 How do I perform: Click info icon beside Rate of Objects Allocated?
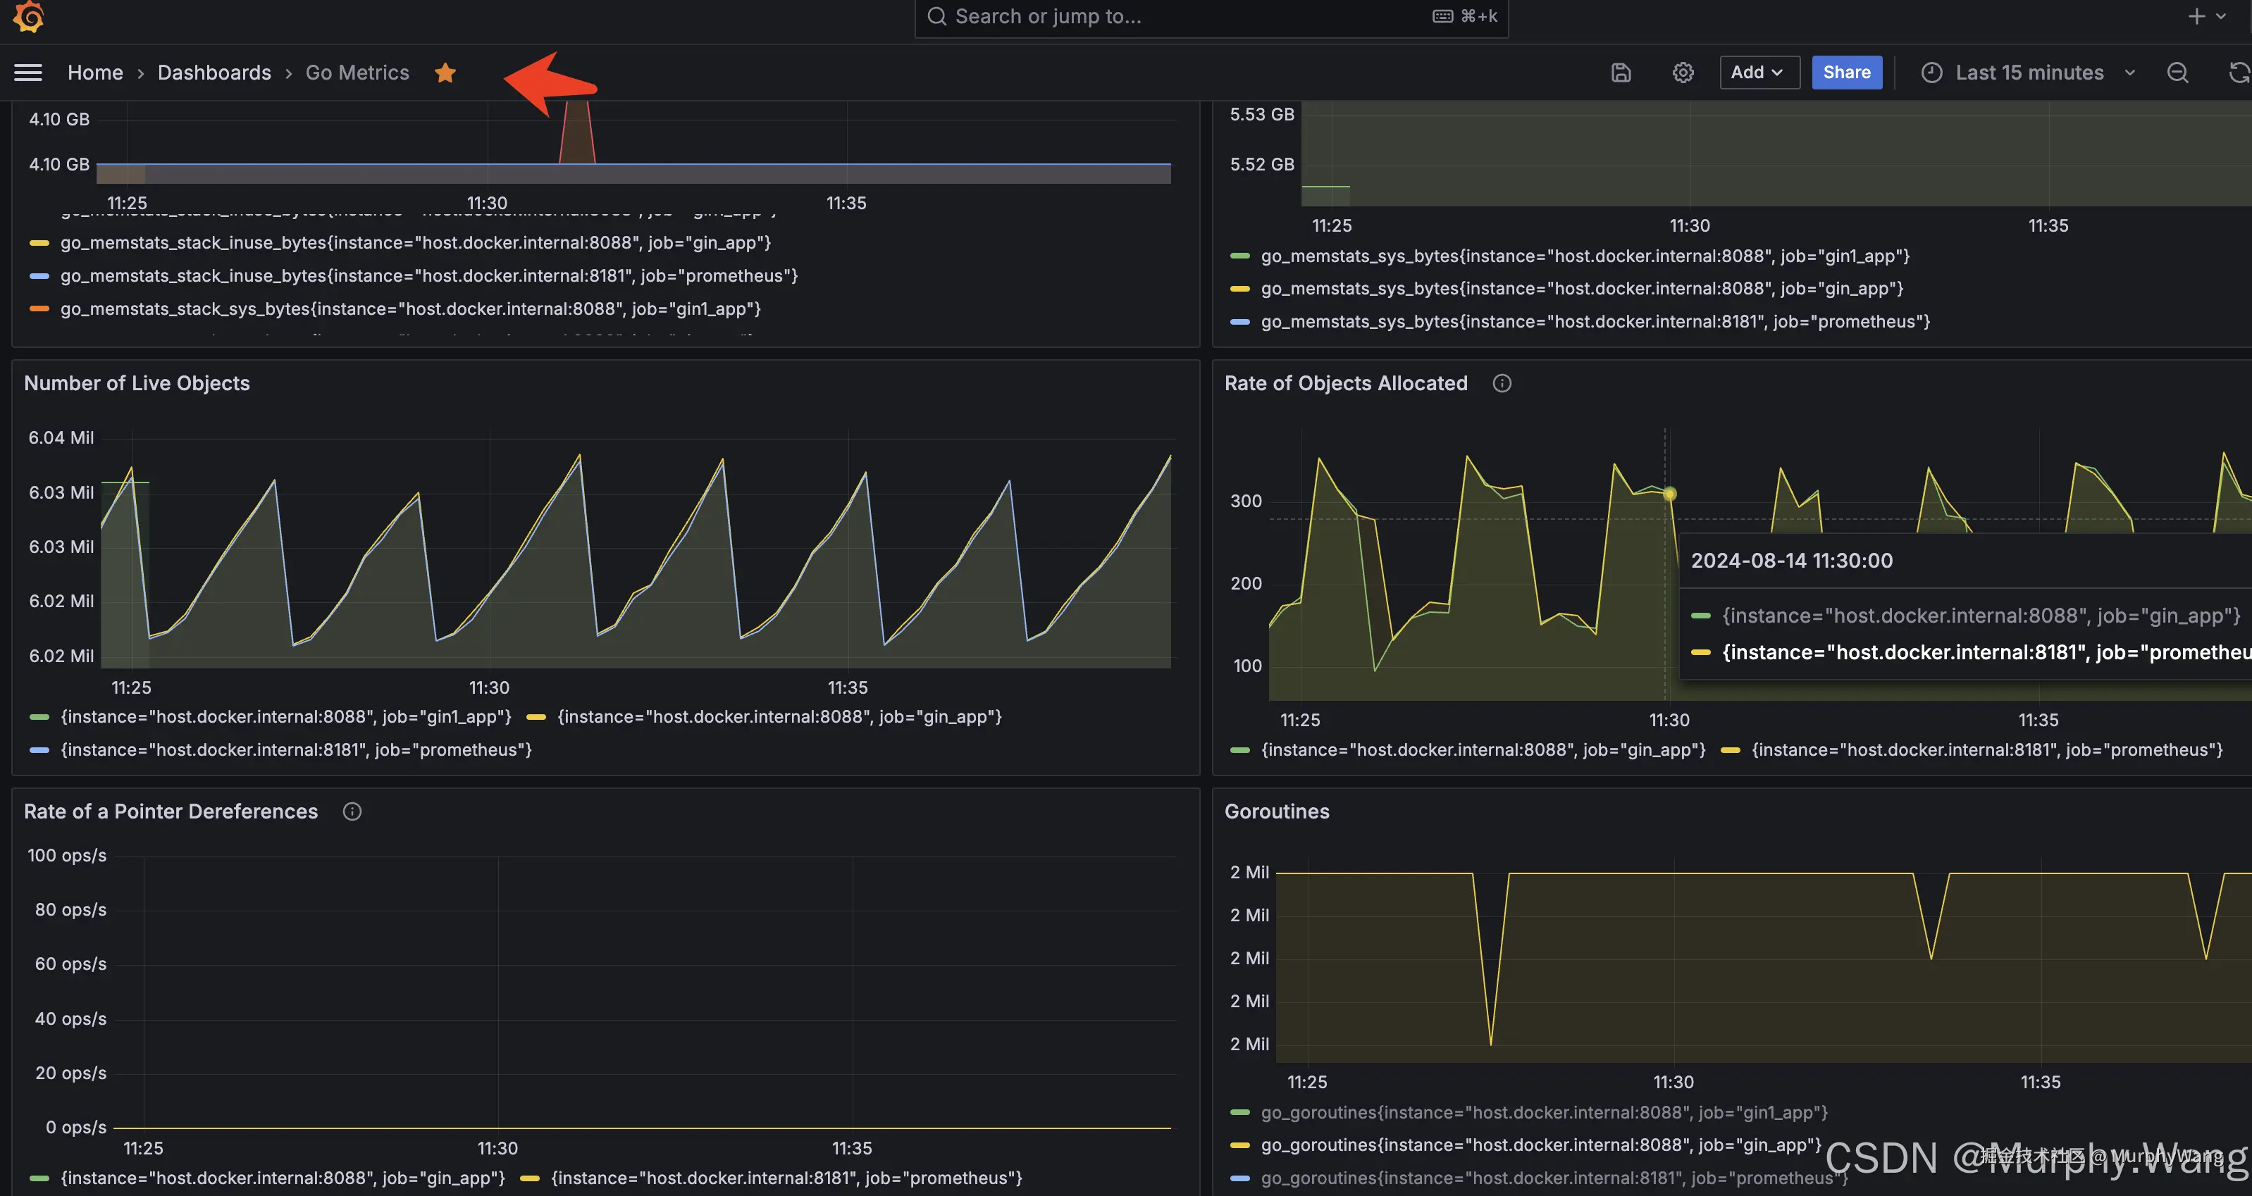(x=1502, y=384)
